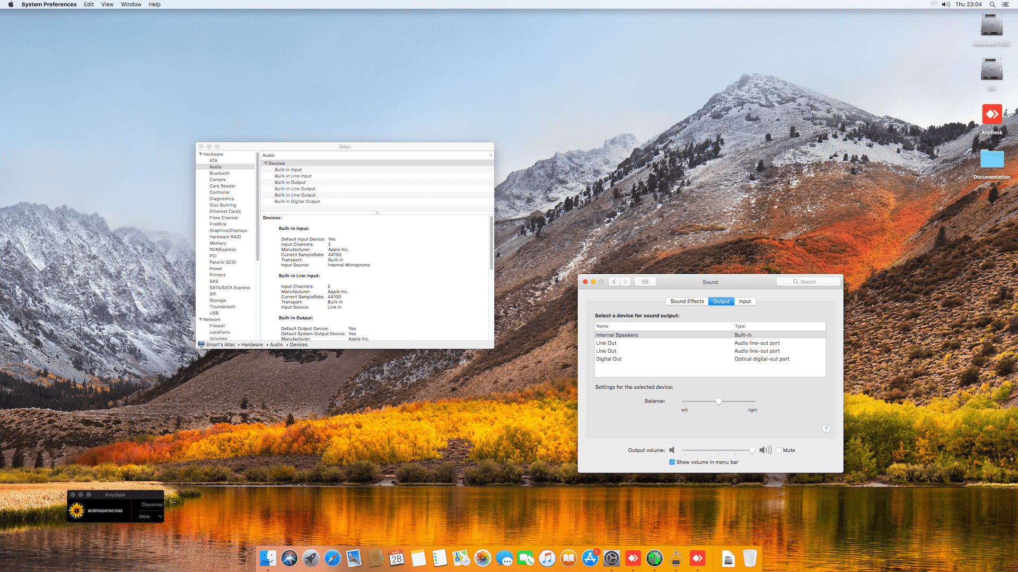Open Notes app in Dock
This screenshot has width=1018, height=572.
coord(418,558)
